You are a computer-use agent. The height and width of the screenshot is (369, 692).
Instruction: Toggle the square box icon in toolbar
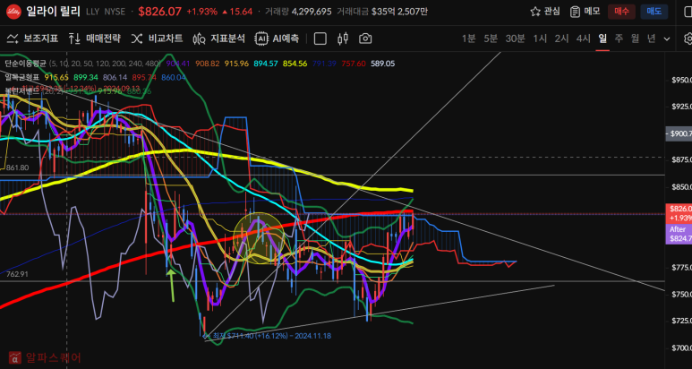(320, 39)
